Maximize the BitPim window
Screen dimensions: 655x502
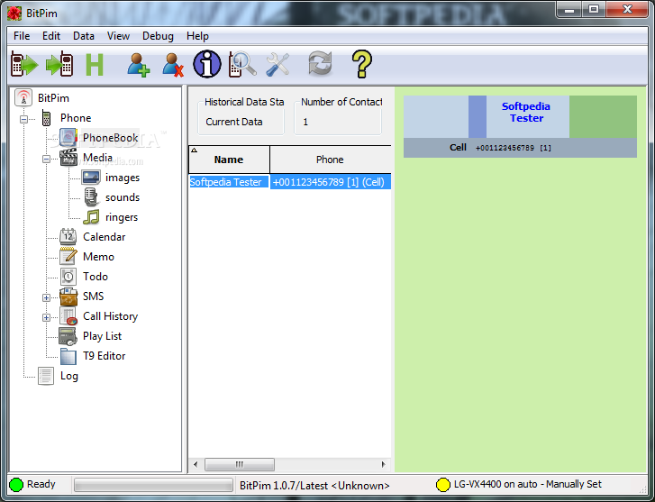pos(594,10)
